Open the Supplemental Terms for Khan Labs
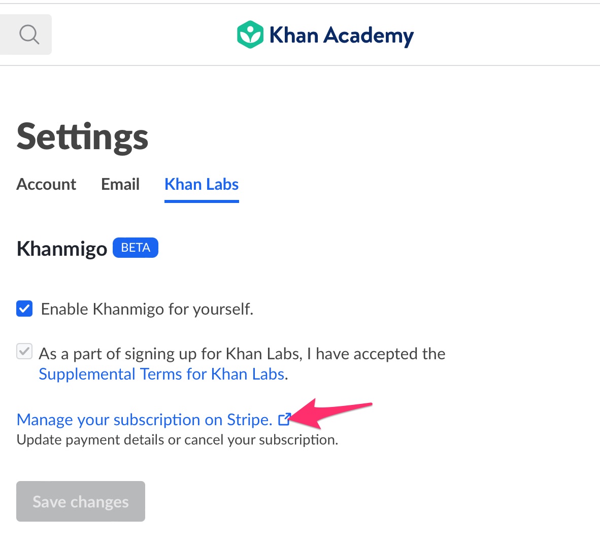Screen dimensions: 600x546 coord(161,374)
